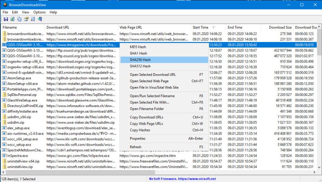Click download size 432'937'944 cell
322x182 pixels.
(x=283, y=51)
